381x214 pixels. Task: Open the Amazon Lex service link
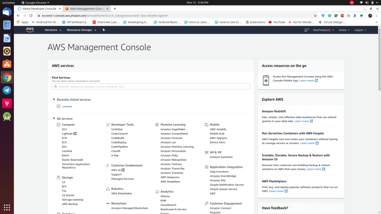(168, 142)
